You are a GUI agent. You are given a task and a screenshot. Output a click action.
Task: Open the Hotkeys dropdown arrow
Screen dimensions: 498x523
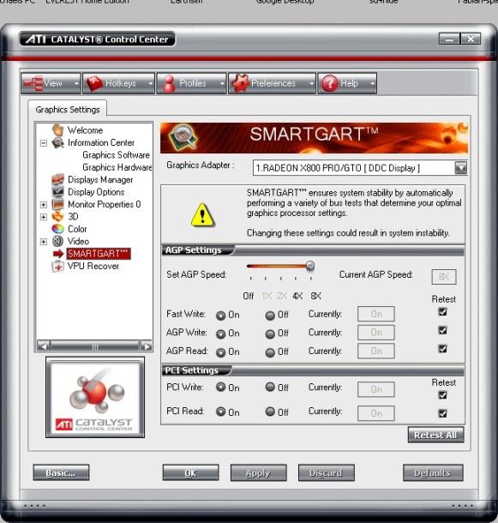pos(151,83)
